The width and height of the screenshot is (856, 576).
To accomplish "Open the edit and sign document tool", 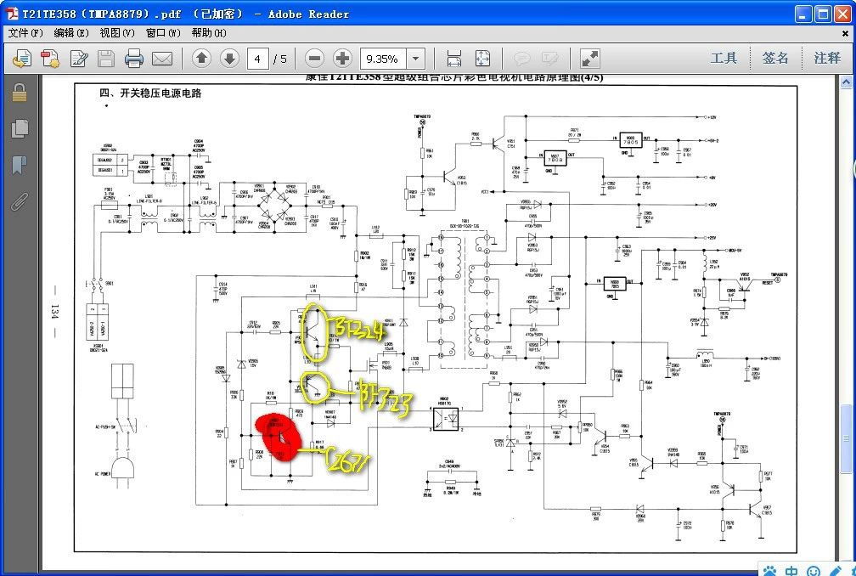I will 79,59.
